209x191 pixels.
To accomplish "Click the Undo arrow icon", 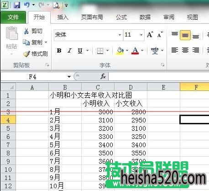I will [x=27, y=5].
